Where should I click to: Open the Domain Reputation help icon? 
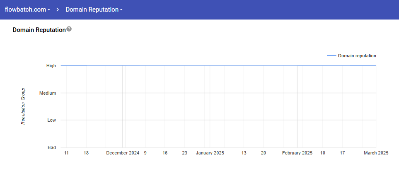tap(69, 29)
